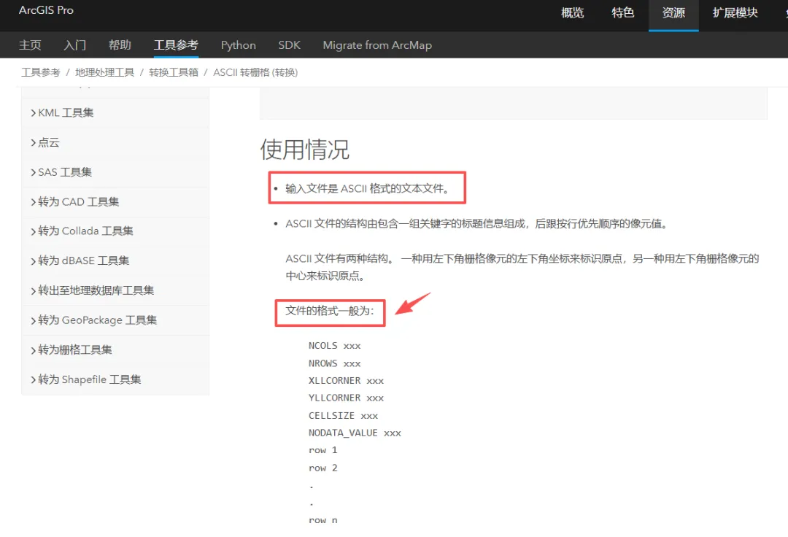Expand chevron beside 转为 GeoPackage 工具集
This screenshot has width=788, height=537.
pyautogui.click(x=33, y=320)
